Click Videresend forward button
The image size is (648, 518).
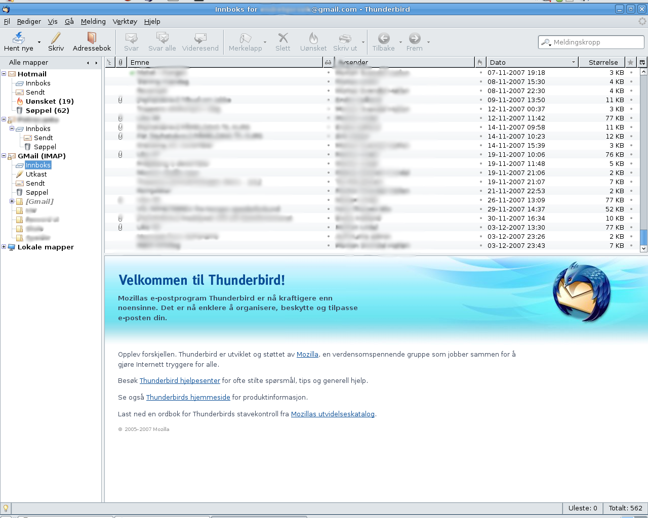[200, 42]
